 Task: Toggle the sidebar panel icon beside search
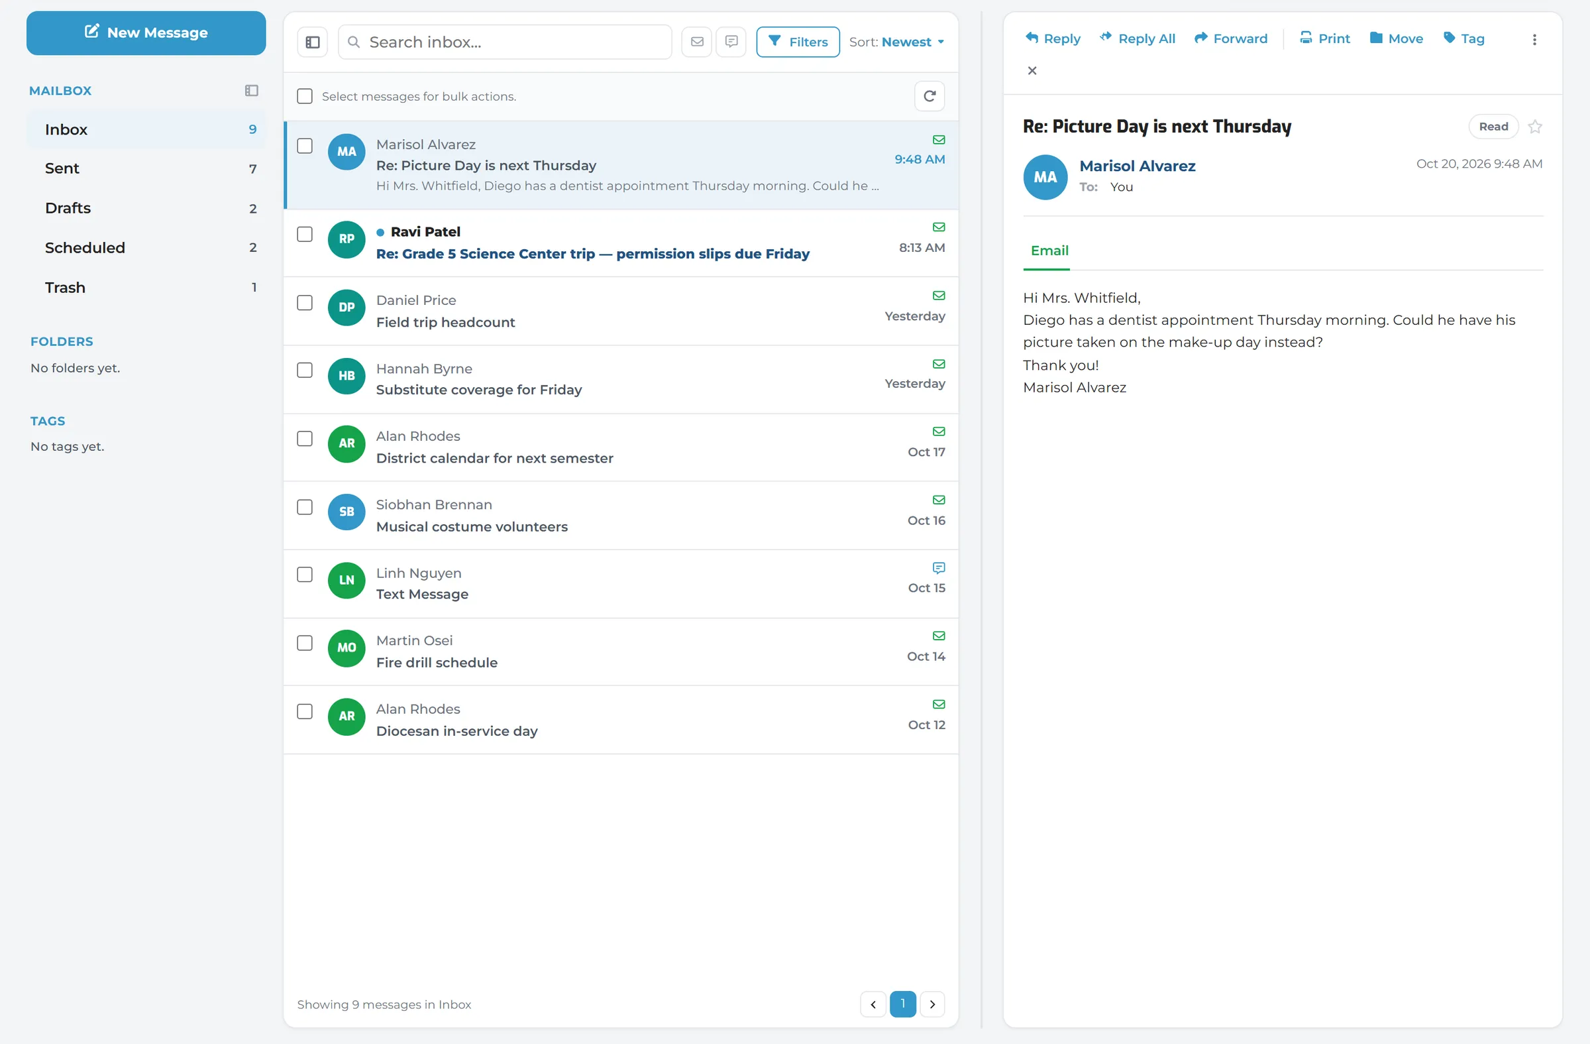[x=312, y=42]
